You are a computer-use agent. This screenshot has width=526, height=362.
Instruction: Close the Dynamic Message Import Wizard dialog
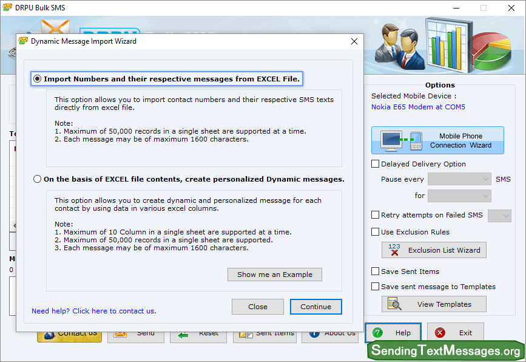click(x=354, y=41)
